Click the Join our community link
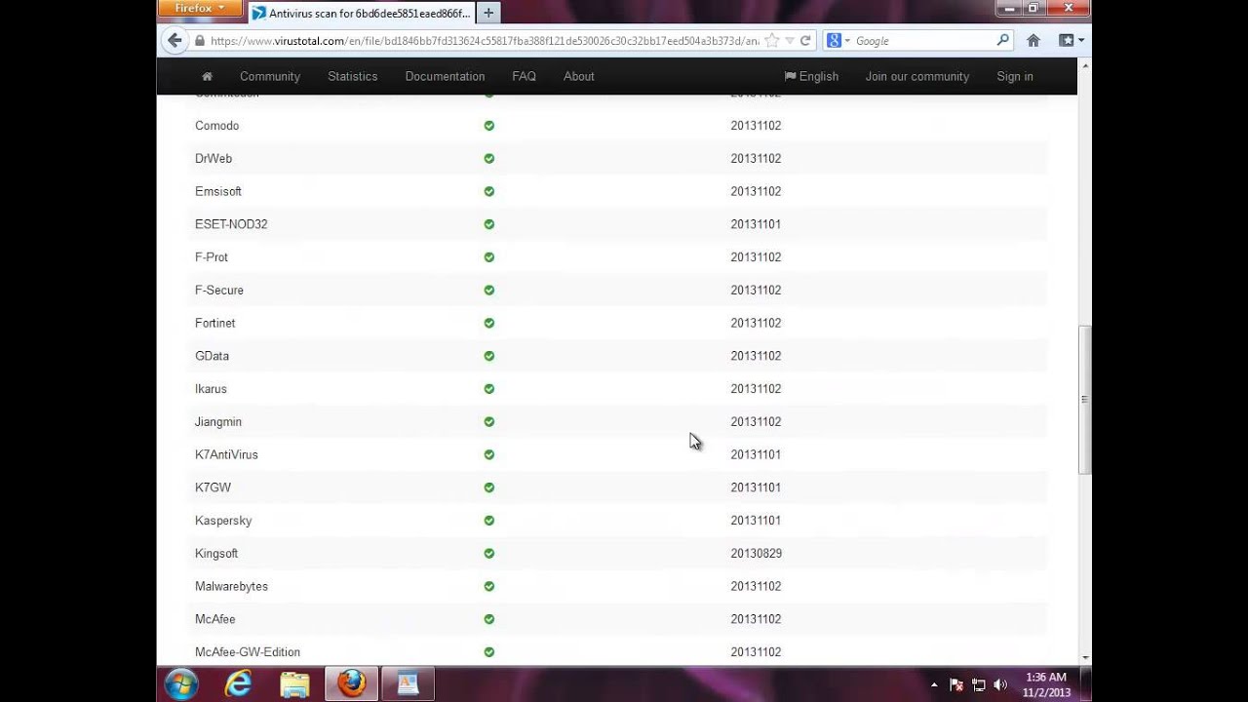Screen dimensions: 1248x702 (917, 76)
